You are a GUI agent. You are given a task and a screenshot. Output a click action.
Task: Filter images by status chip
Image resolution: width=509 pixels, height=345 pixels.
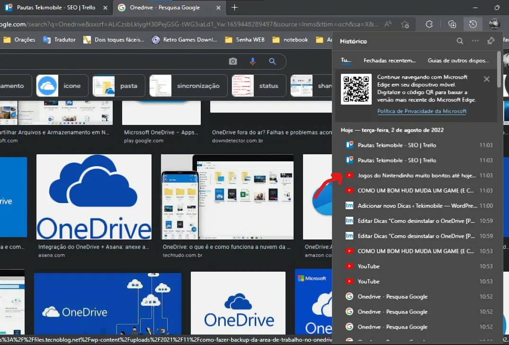pos(259,86)
